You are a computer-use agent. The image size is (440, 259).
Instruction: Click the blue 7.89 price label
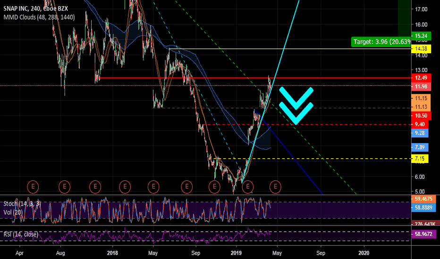[x=420, y=147]
